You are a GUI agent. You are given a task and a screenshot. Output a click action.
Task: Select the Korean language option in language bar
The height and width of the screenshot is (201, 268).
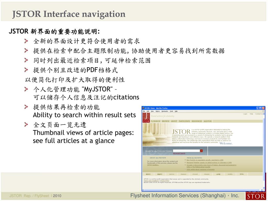(242, 174)
